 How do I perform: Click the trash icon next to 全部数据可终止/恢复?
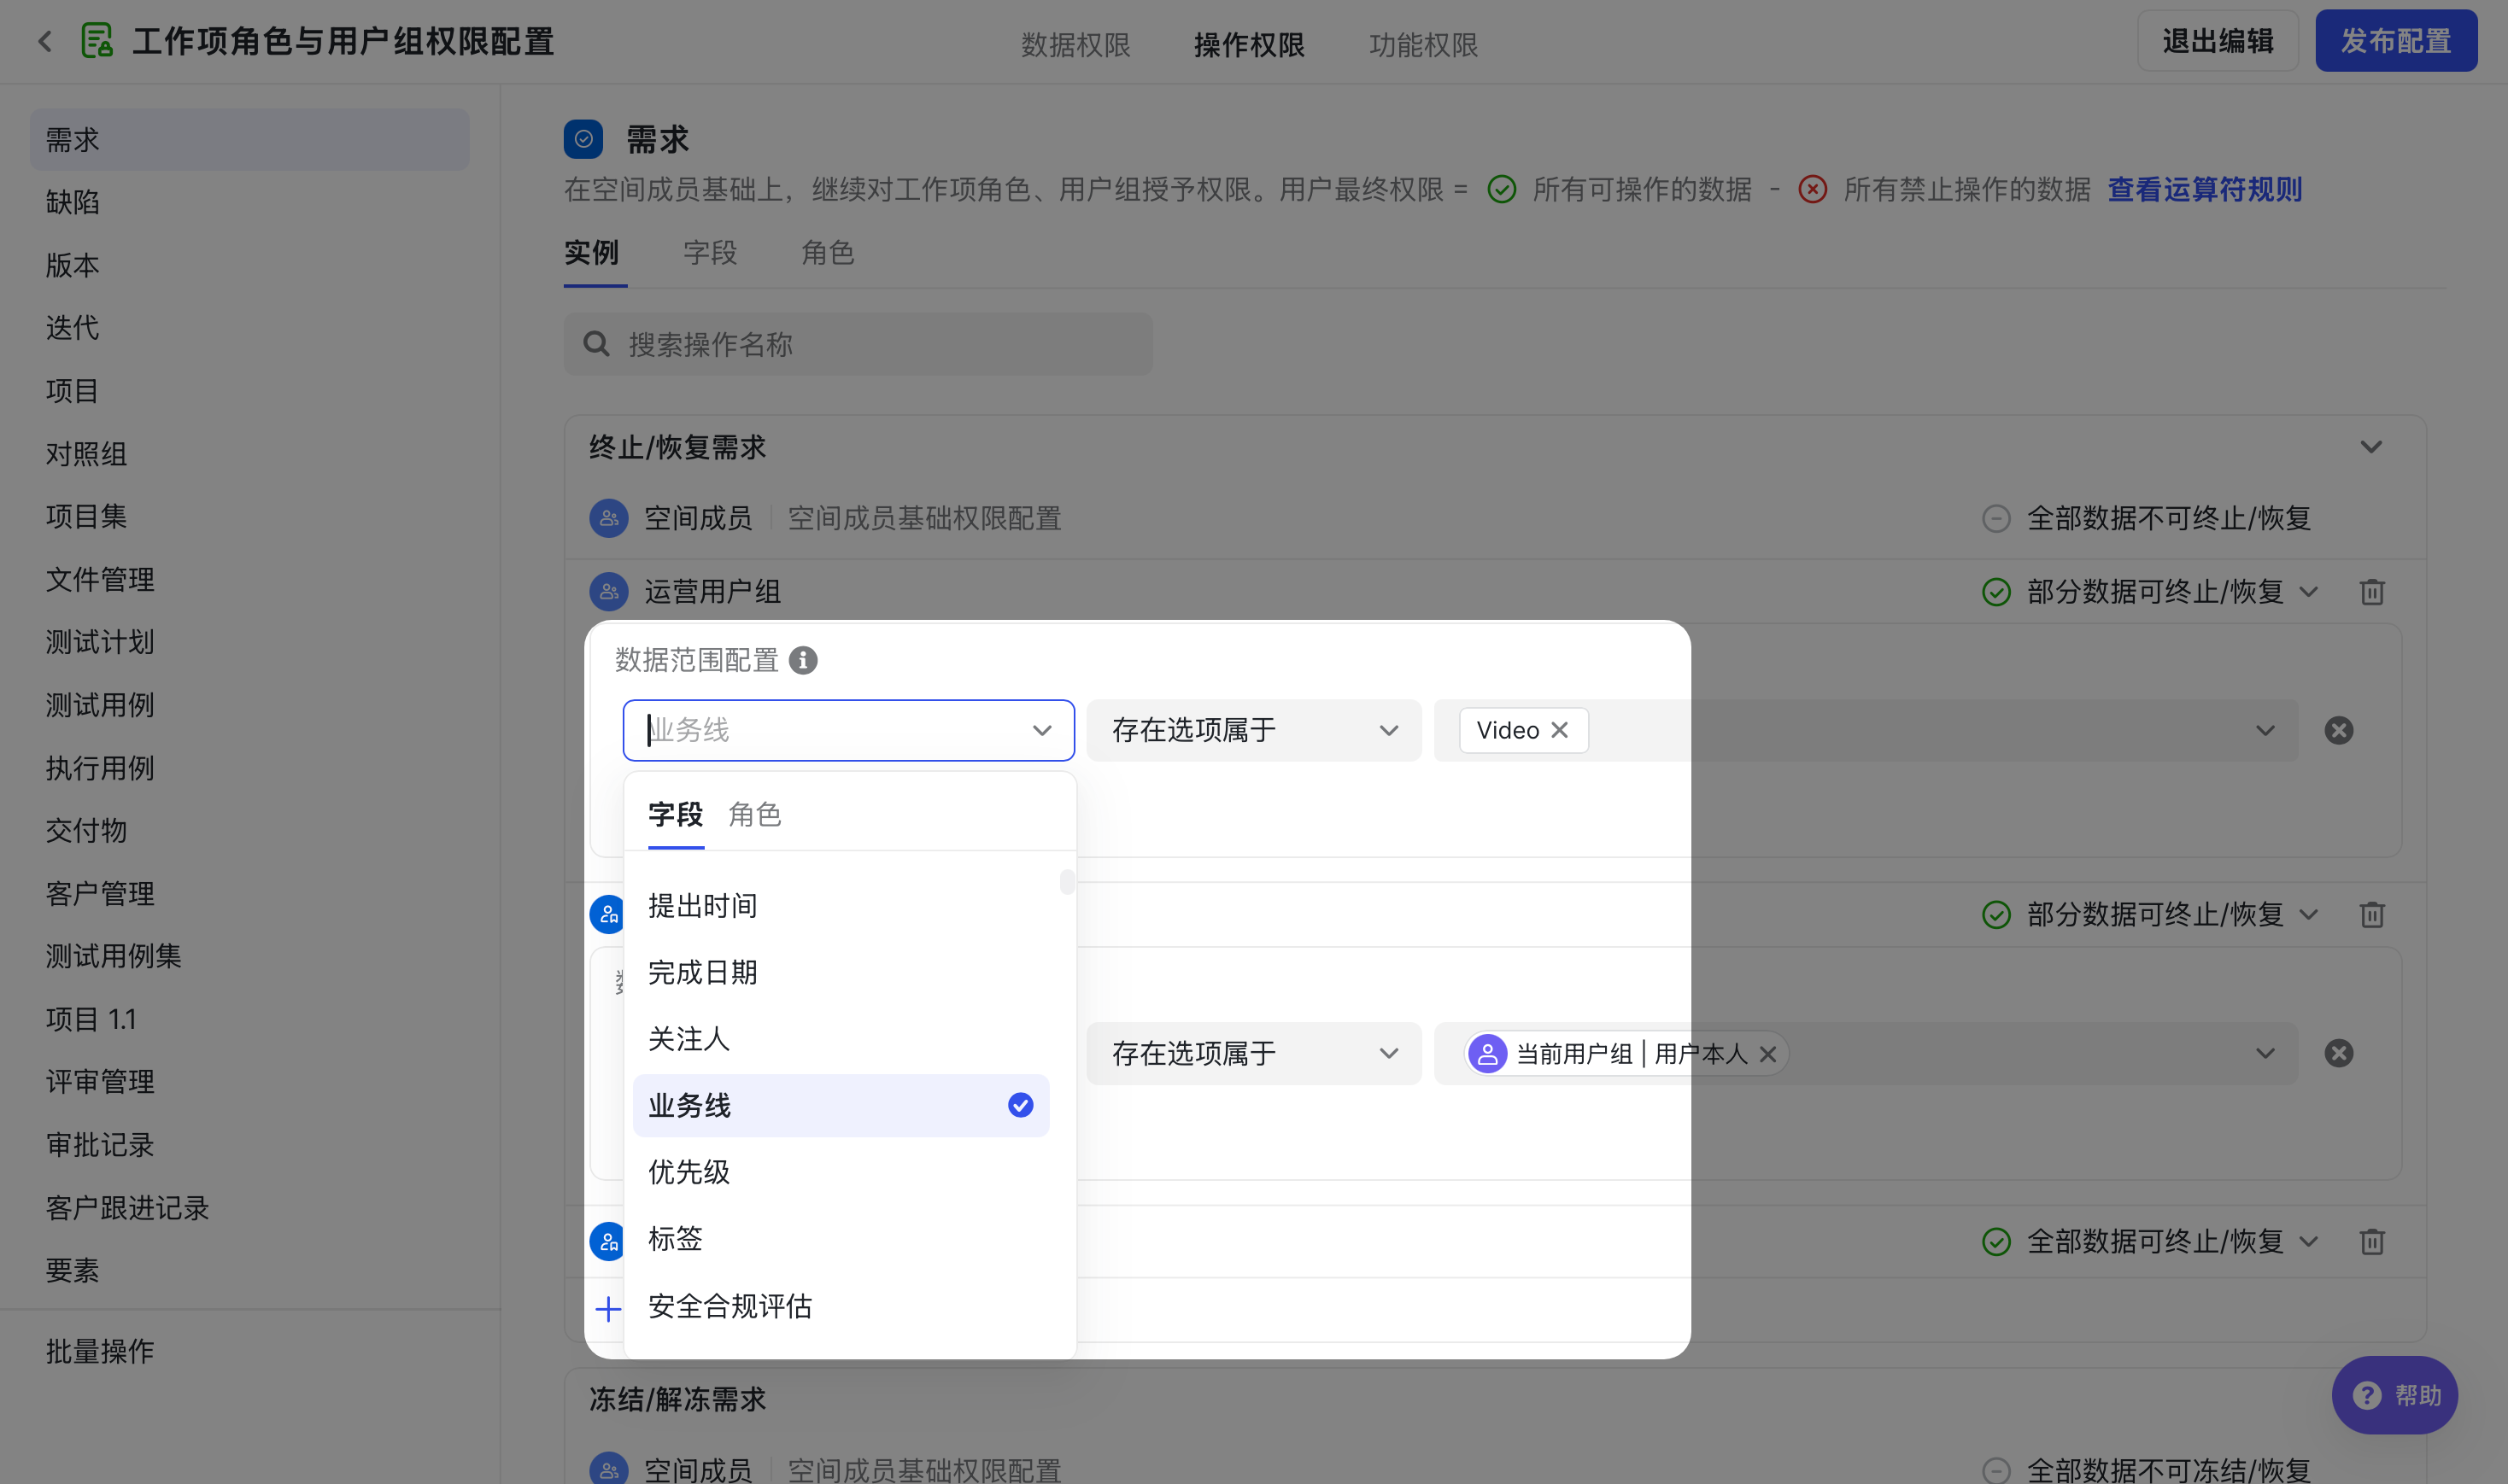pyautogui.click(x=2372, y=1242)
